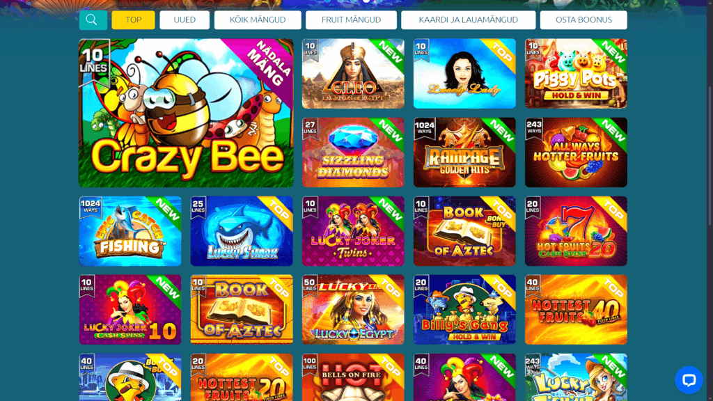This screenshot has height=401, width=713.
Task: Open Hot Fruits 20 Cash Spins
Action: coord(576,231)
